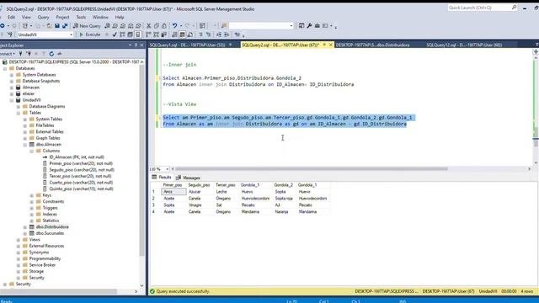This screenshot has width=539, height=303.
Task: Click the Gondola_2 column header in results
Action: 284,185
